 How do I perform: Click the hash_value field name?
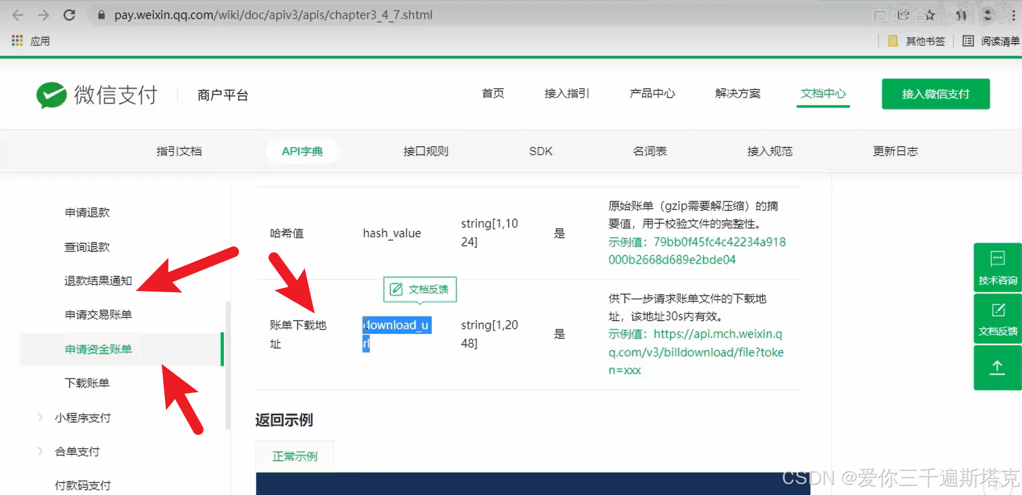(392, 233)
